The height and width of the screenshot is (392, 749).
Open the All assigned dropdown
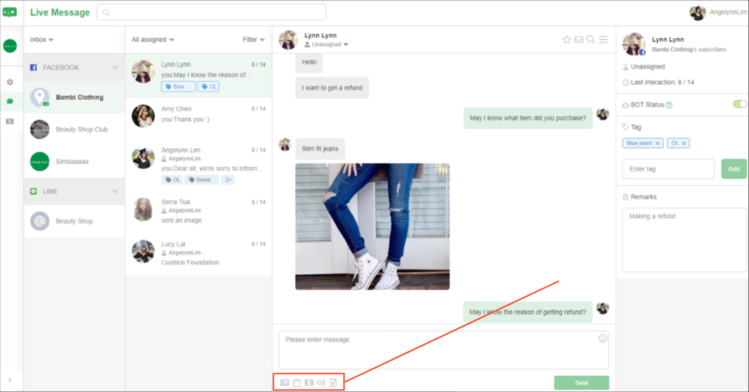click(153, 40)
